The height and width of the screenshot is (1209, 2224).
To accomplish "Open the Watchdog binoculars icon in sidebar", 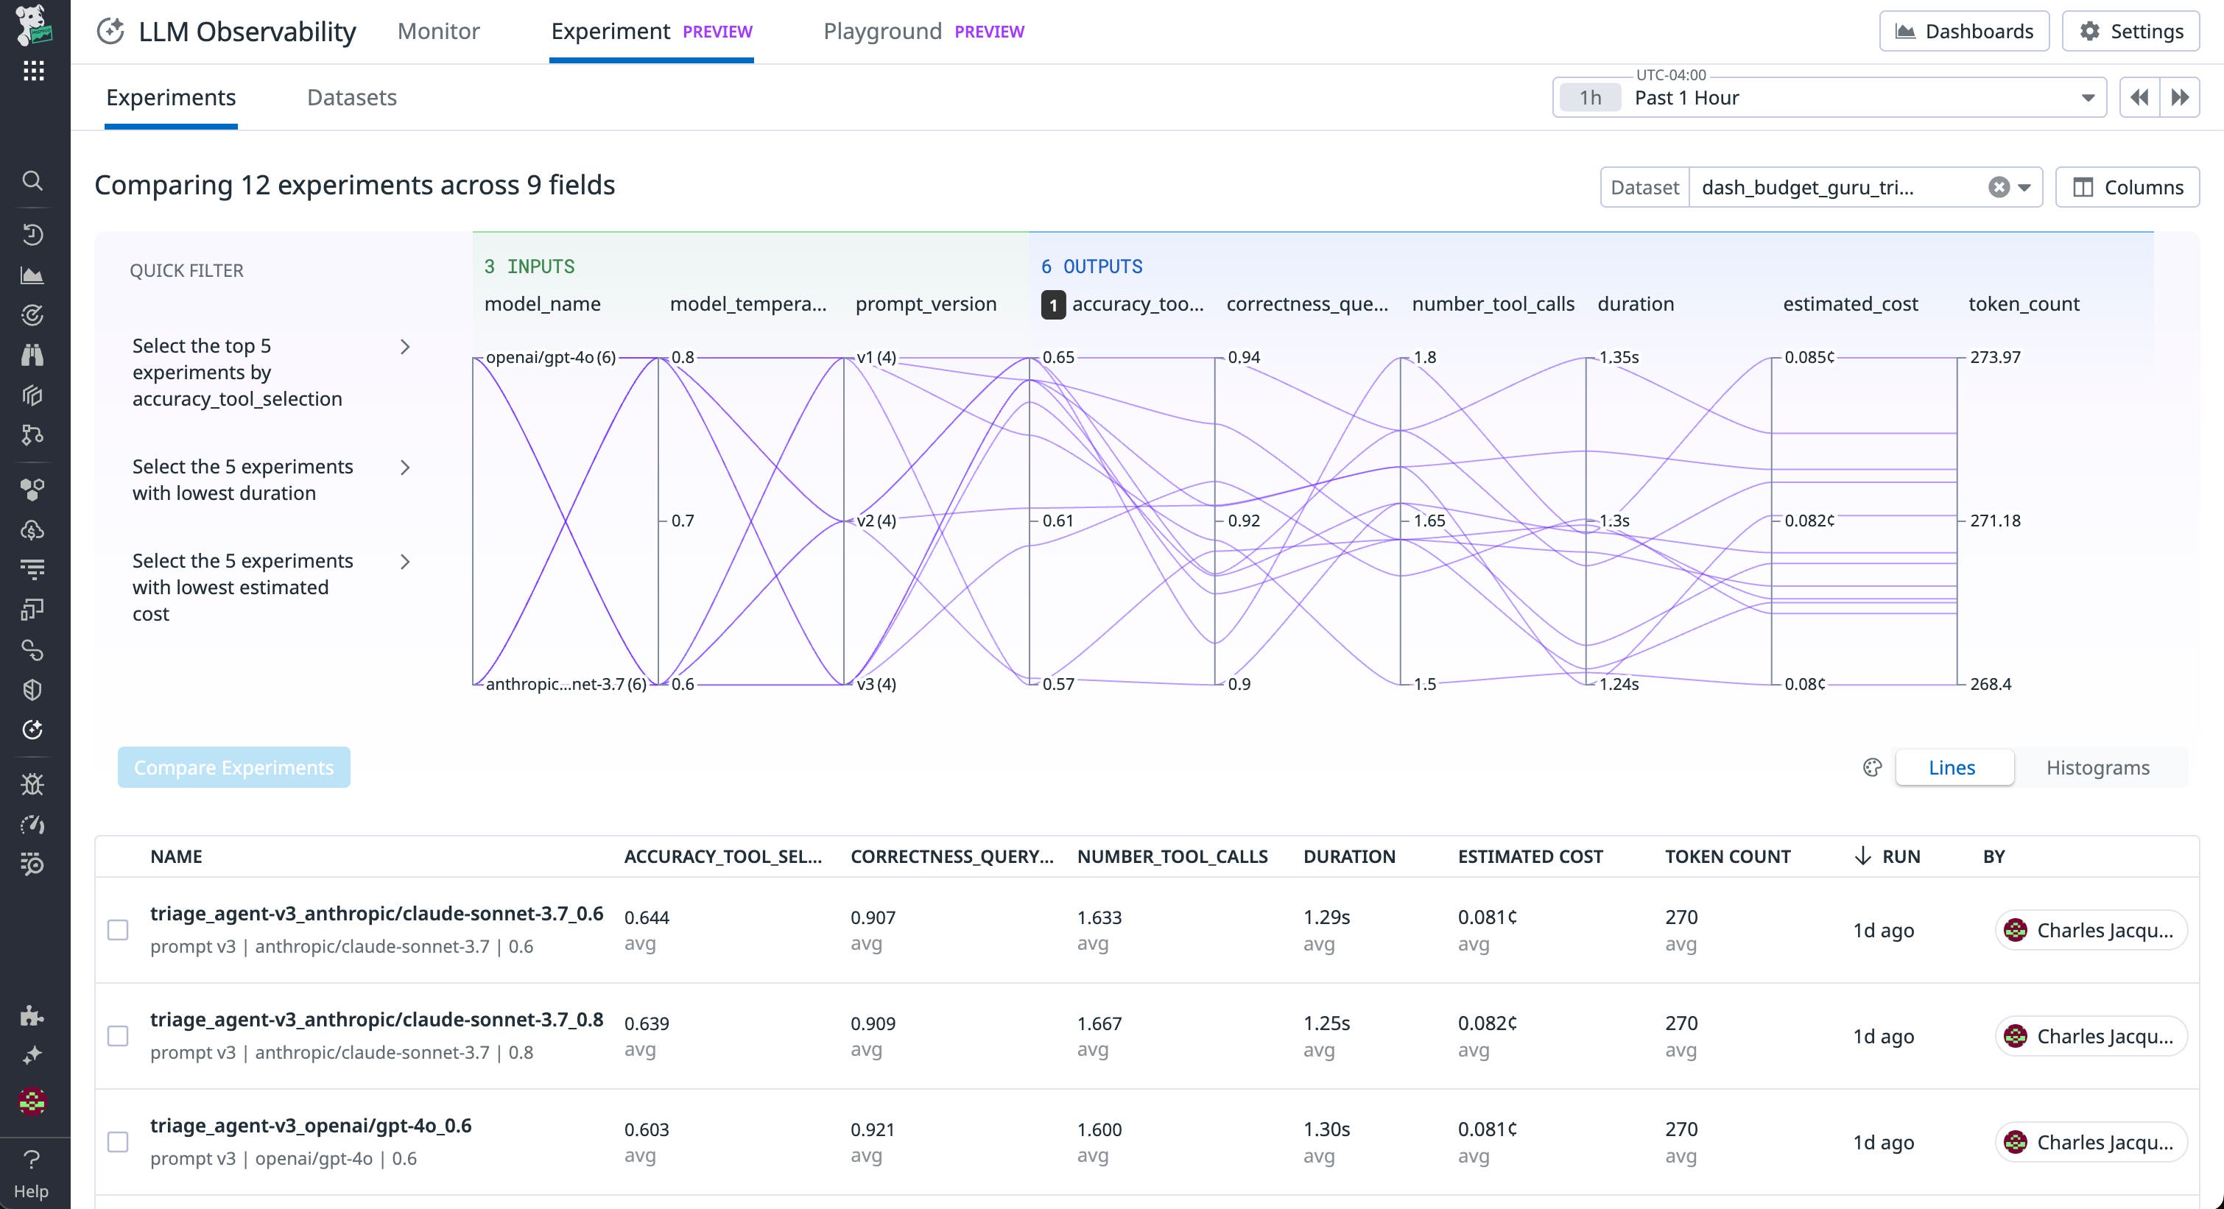I will 33,355.
